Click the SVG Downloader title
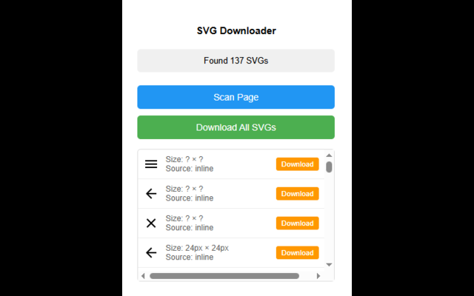This screenshot has height=296, width=474. point(236,30)
